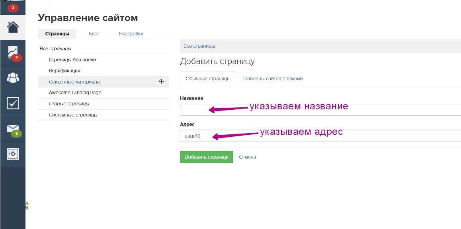The height and width of the screenshot is (229, 461).
Task: Click the Отмена link
Action: (247, 157)
